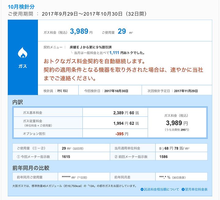Viewport: 220px width, 200px height.
Task: Click the ご使用量（①－②） label cell
Action: coord(35,148)
